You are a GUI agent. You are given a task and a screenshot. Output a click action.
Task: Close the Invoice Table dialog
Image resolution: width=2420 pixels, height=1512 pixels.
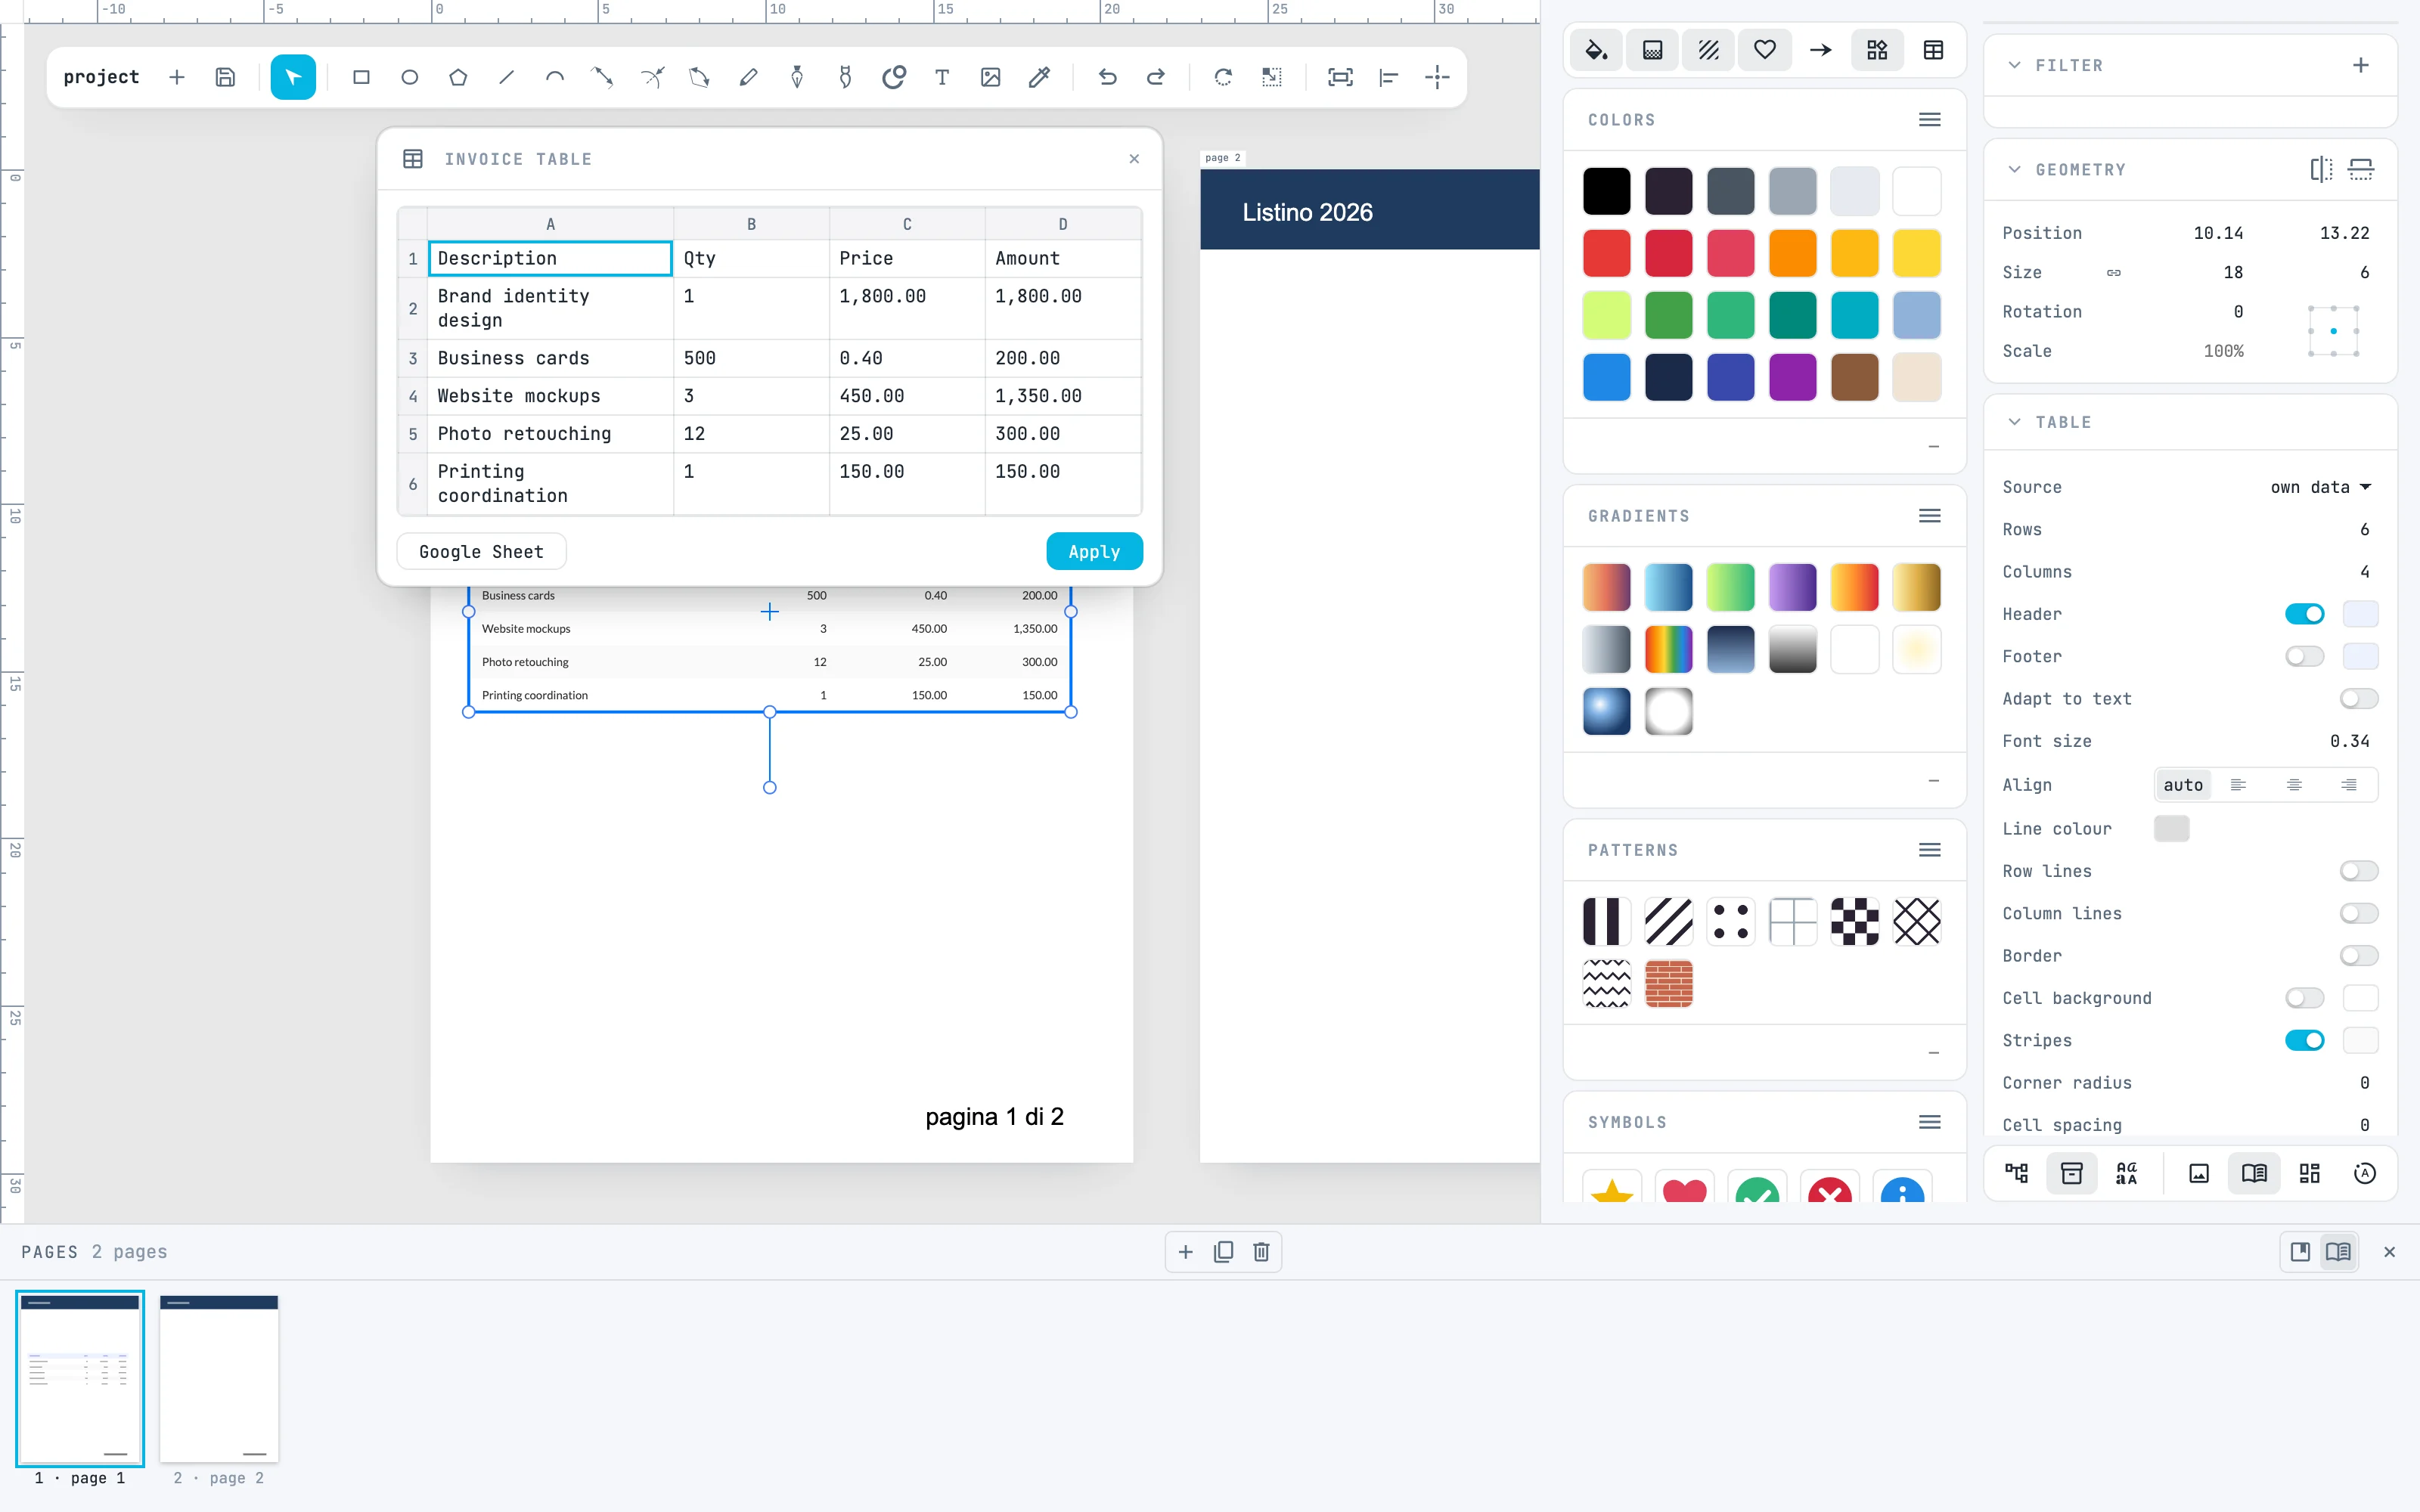coord(1134,159)
